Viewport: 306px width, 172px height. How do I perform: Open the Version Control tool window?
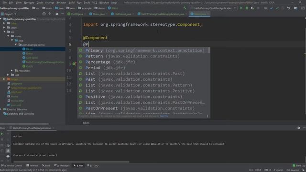[11, 166]
